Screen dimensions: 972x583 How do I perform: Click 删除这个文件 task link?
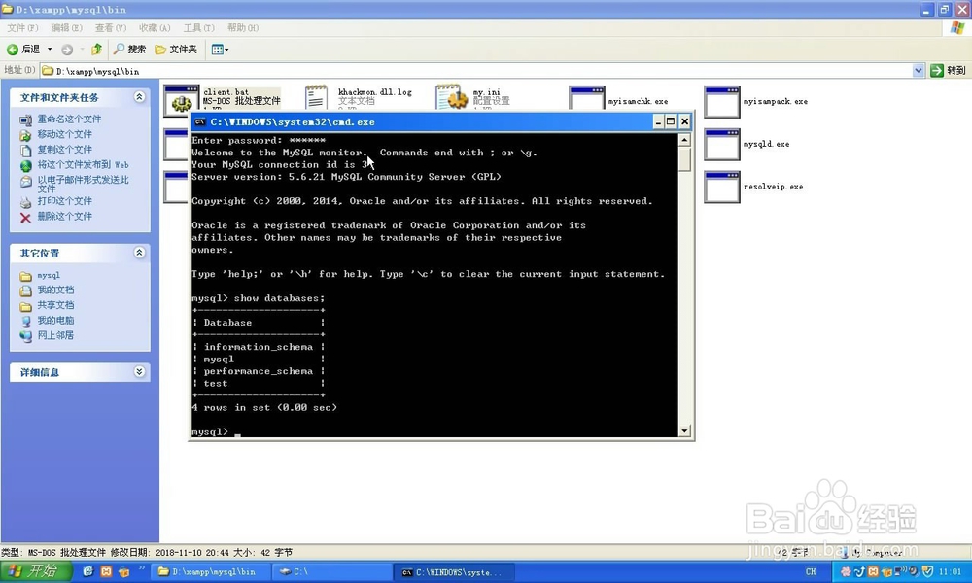pos(64,217)
